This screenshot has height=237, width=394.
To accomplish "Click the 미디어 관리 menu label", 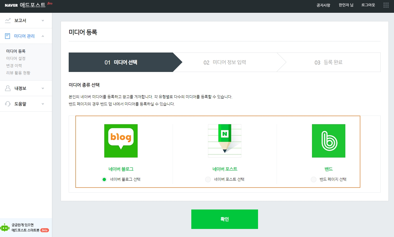I will [24, 36].
